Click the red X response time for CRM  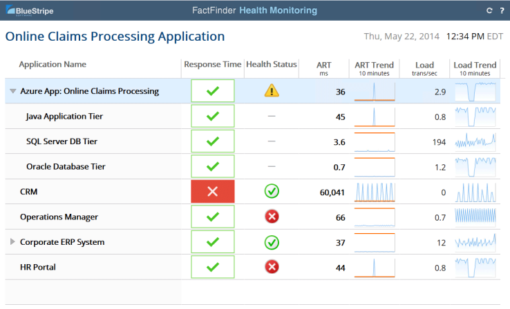coord(212,192)
